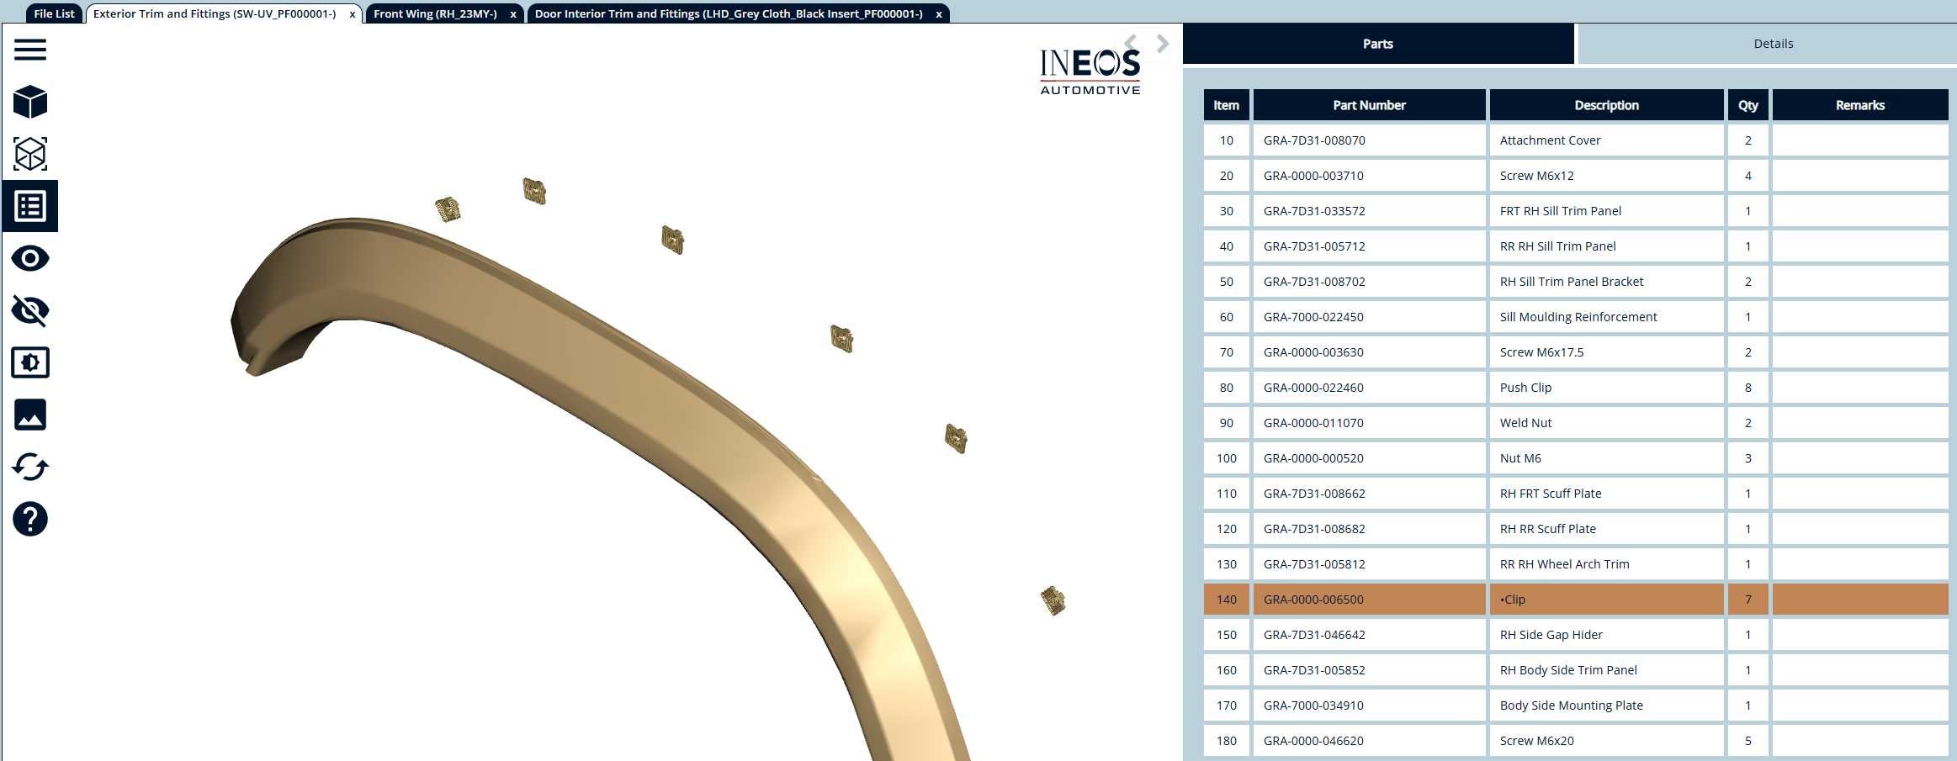The height and width of the screenshot is (761, 1957).
Task: Click the Description column header
Action: [x=1606, y=105]
